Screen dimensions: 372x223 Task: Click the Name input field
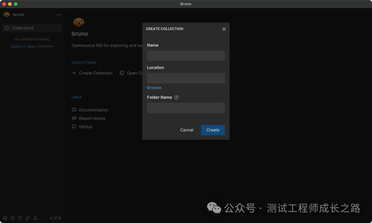coord(186,56)
